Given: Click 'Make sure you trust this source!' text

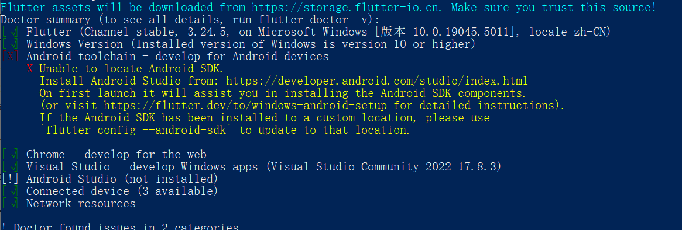Looking at the screenshot, I should click(553, 8).
